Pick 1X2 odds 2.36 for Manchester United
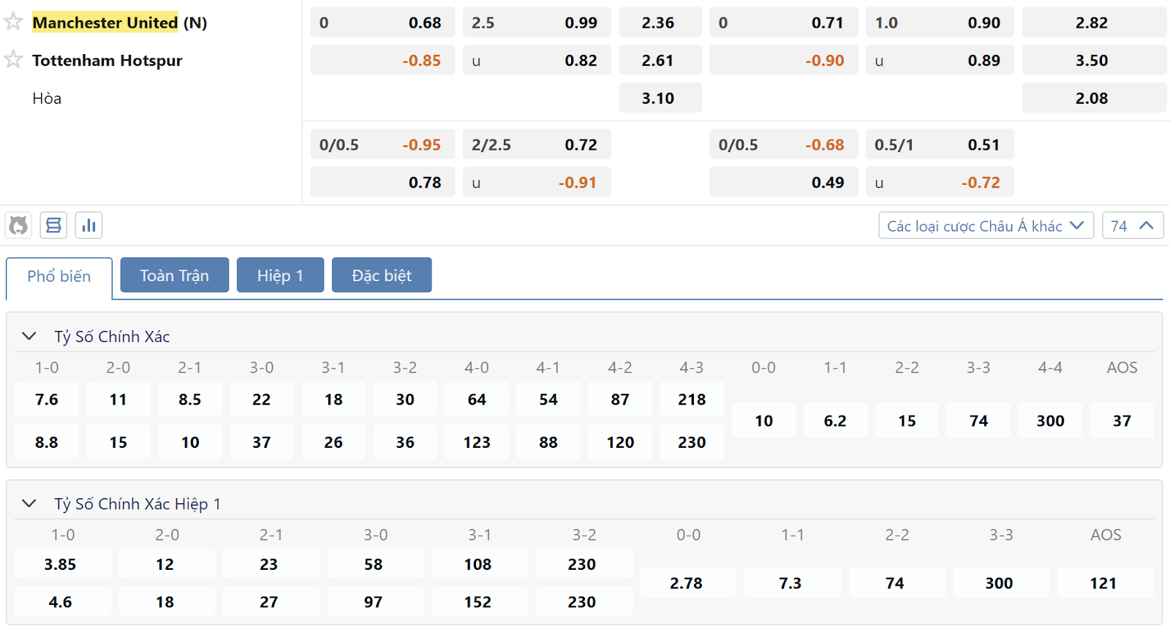Viewport: 1170px width, 629px height. (x=660, y=23)
